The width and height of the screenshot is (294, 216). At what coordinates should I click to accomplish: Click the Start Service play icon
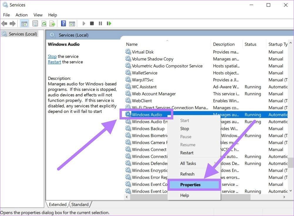click(84, 23)
